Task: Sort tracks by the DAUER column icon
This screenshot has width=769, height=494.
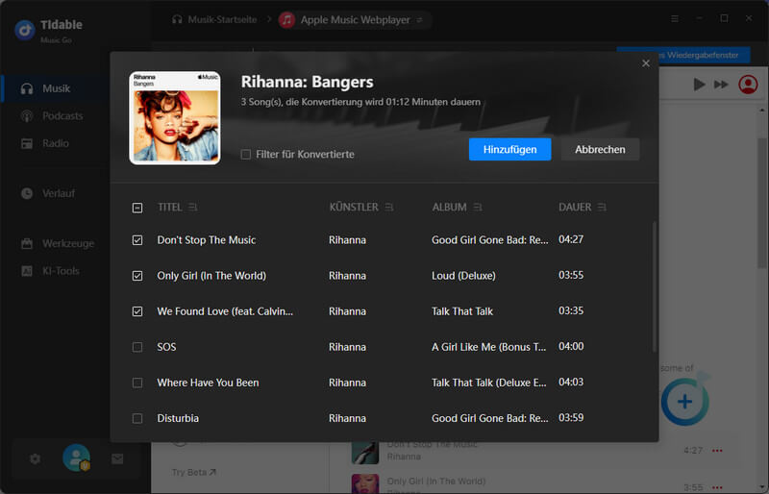Action: pyautogui.click(x=602, y=208)
